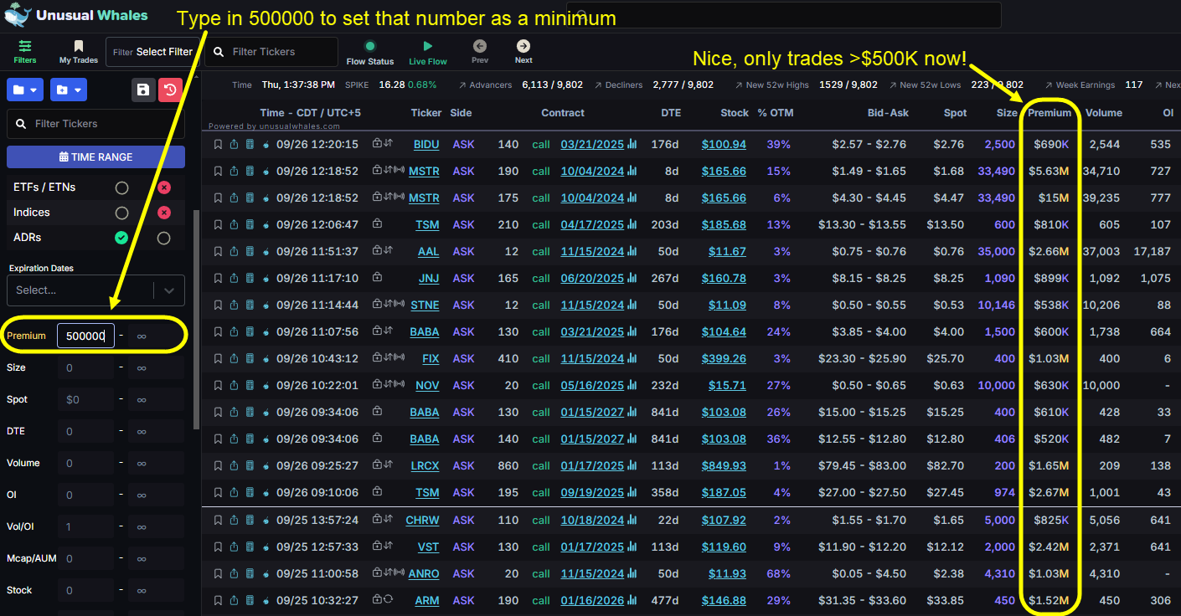Open MSTR $5.63M trade's ticker link

(x=424, y=171)
